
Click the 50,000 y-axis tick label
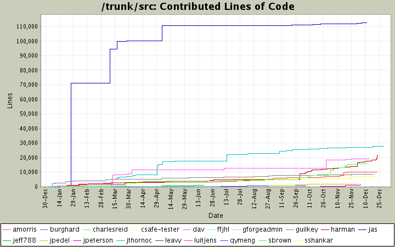coord(29,114)
